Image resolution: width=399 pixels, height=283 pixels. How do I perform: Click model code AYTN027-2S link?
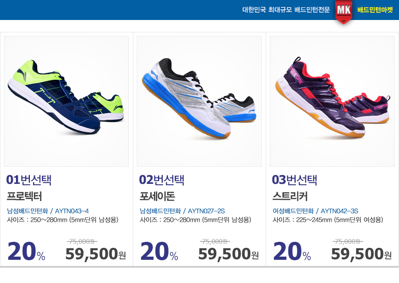[x=206, y=211]
